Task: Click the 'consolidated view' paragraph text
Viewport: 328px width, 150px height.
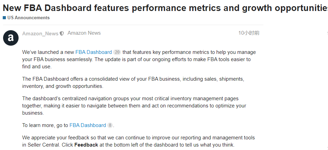Action: pyautogui.click(x=133, y=82)
